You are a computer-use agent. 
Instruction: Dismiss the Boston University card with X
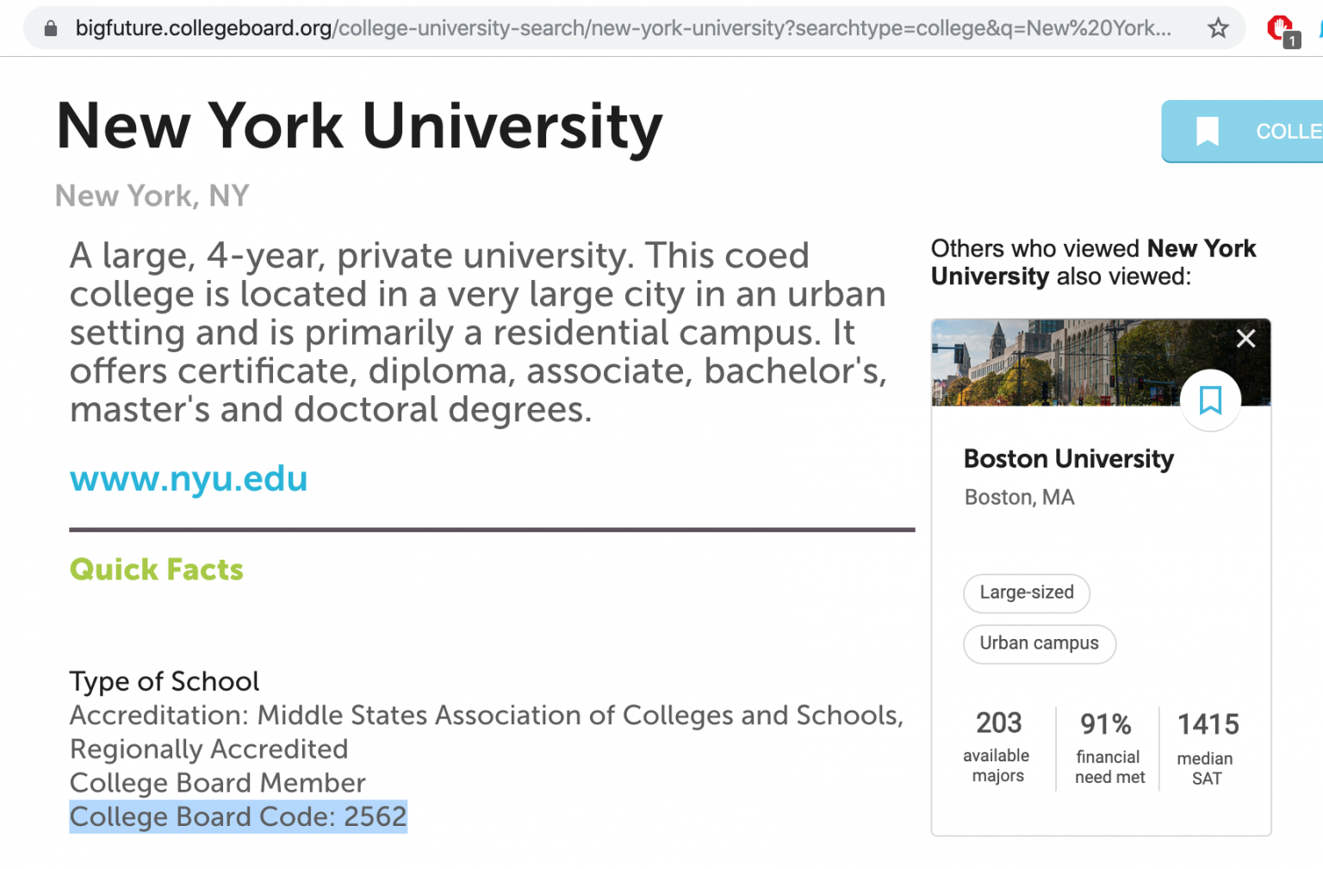(1245, 338)
